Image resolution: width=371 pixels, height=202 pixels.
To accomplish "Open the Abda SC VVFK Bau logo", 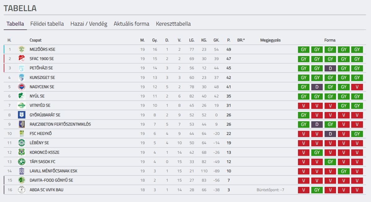I will pos(22,190).
